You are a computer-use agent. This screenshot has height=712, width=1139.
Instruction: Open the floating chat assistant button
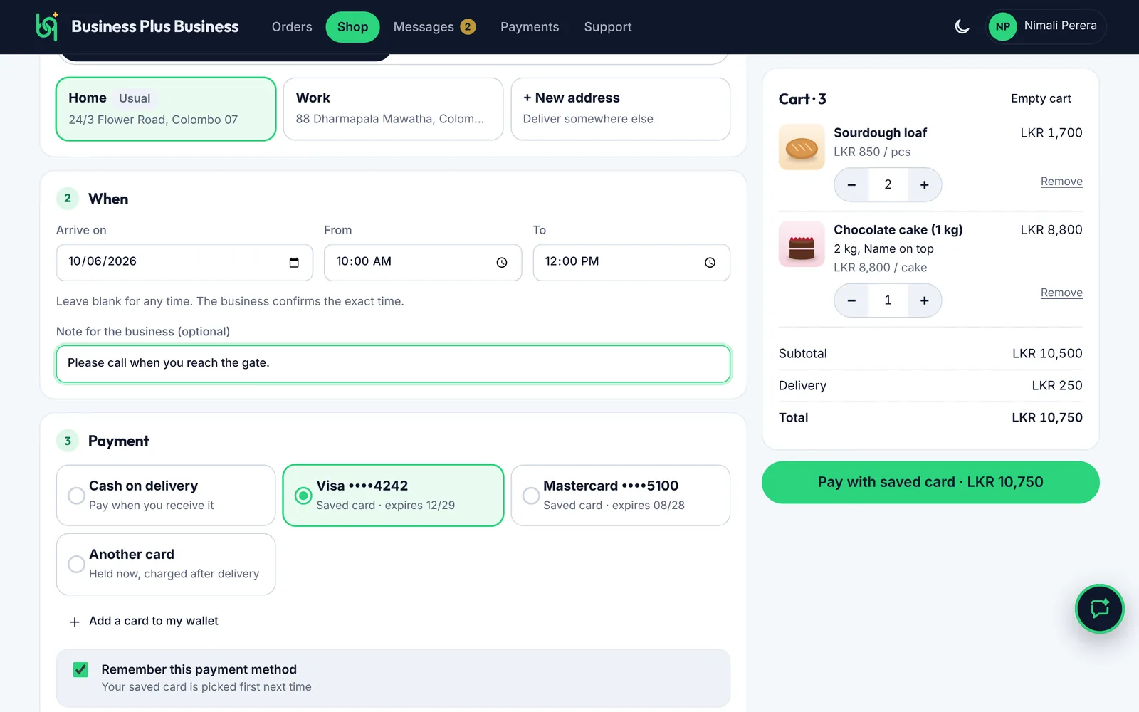[1099, 609]
